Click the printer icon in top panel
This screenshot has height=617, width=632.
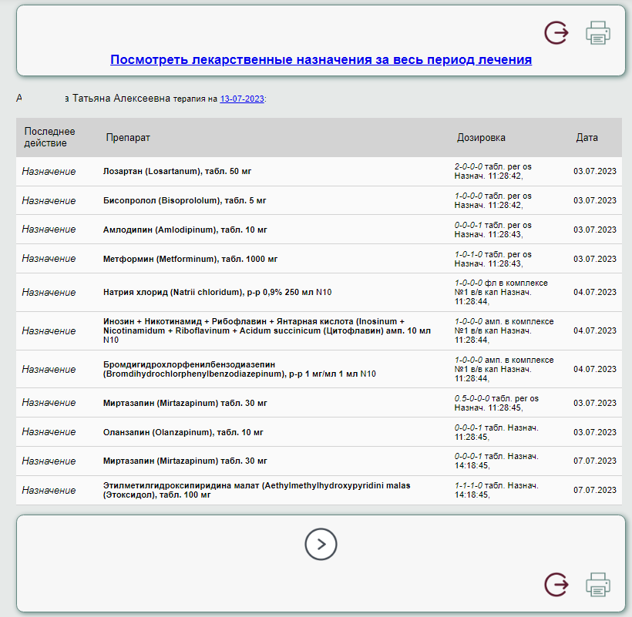click(598, 33)
